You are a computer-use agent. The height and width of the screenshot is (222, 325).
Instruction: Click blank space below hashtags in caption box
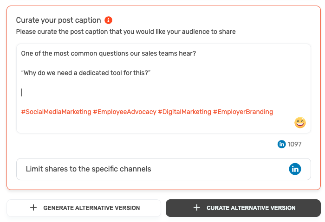139,125
